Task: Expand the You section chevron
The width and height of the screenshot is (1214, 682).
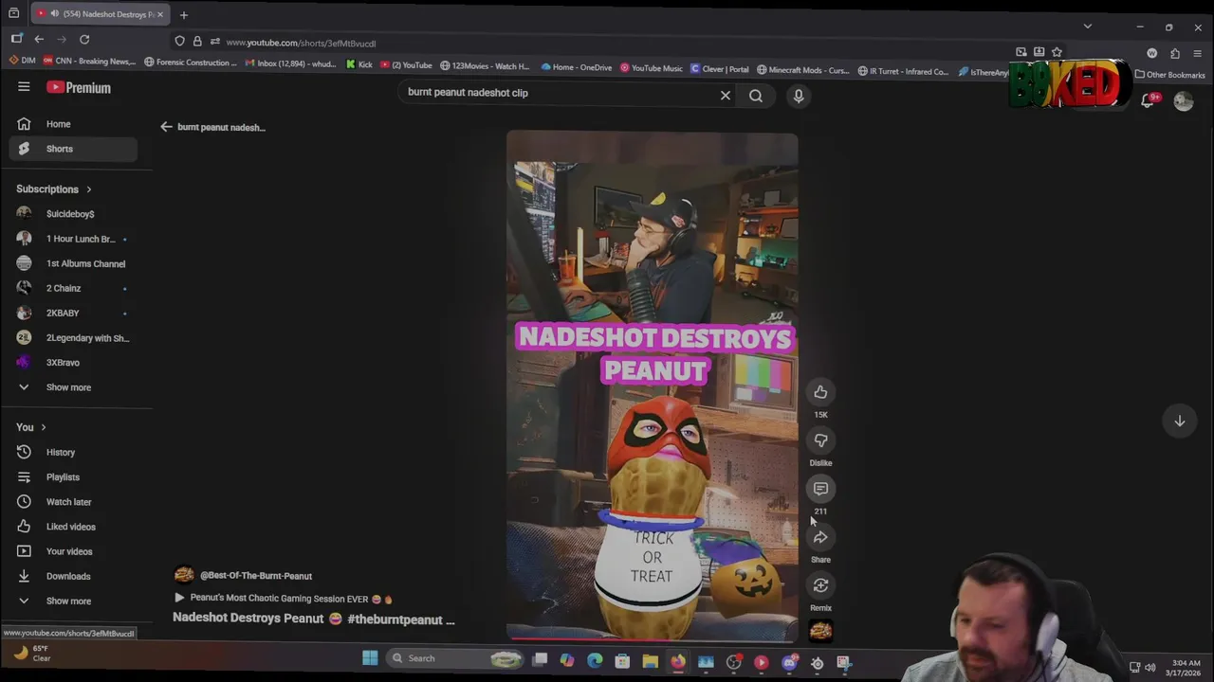Action: click(x=43, y=427)
